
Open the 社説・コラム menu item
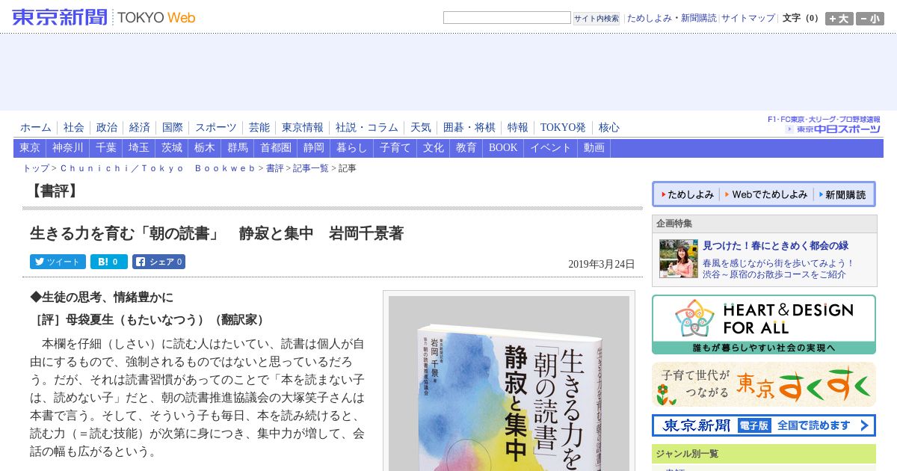click(x=367, y=127)
